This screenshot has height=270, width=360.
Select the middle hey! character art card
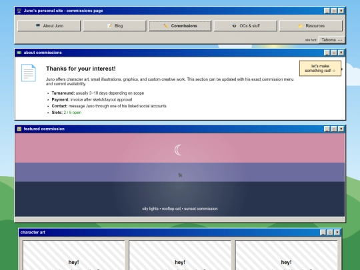click(x=180, y=255)
